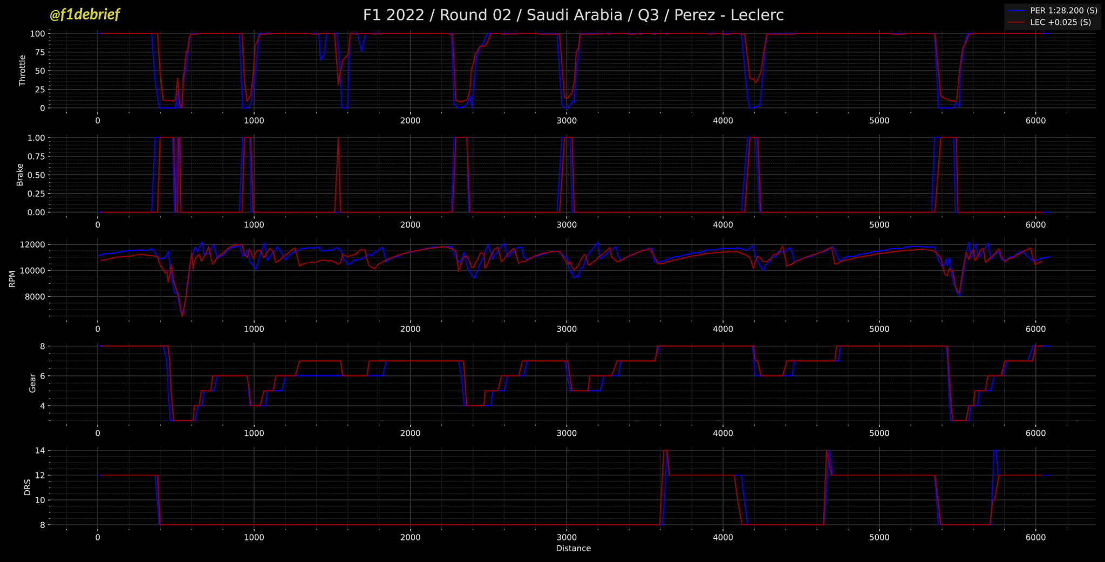The width and height of the screenshot is (1105, 562).
Task: Click the RPM y-axis label
Action: pos(12,279)
